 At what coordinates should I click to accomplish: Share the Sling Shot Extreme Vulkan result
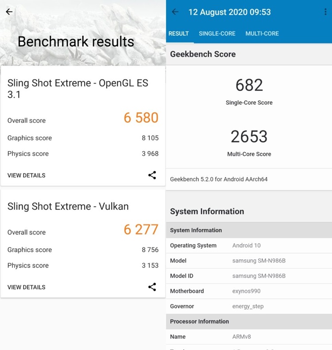[x=152, y=287]
